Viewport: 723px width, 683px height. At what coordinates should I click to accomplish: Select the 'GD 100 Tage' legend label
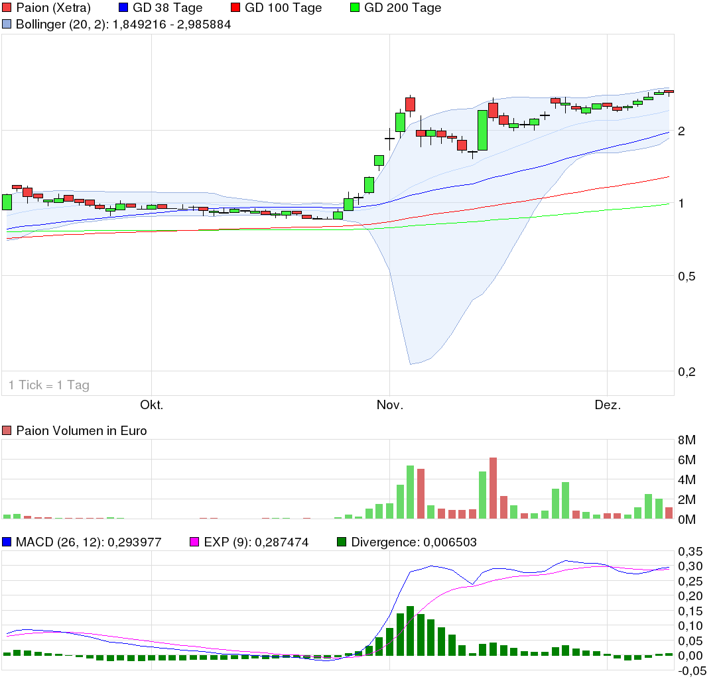(283, 8)
